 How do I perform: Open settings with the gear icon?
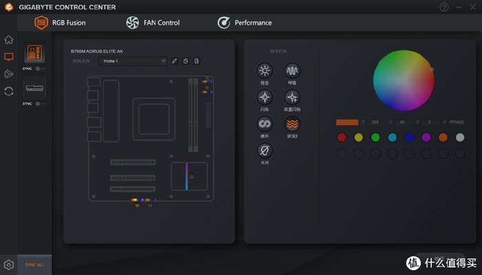(x=8, y=265)
